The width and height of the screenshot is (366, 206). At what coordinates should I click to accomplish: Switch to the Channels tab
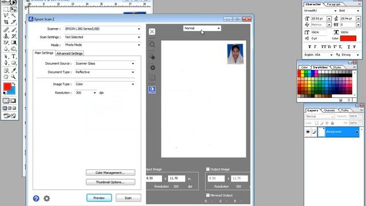[329, 110]
